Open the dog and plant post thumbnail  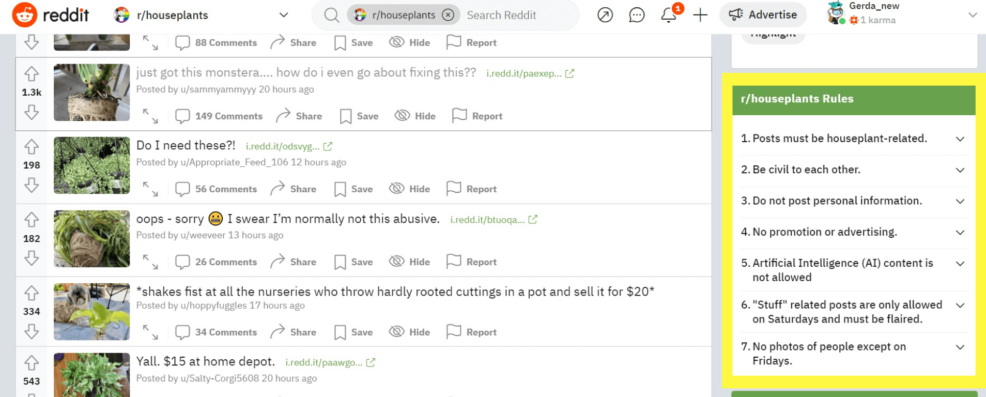point(91,312)
